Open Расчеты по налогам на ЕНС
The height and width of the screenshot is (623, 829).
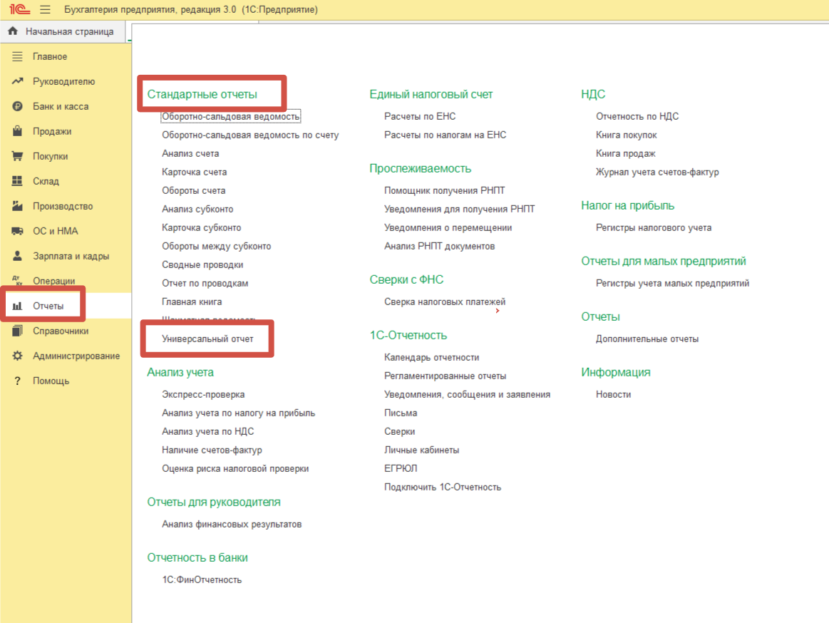coord(446,134)
